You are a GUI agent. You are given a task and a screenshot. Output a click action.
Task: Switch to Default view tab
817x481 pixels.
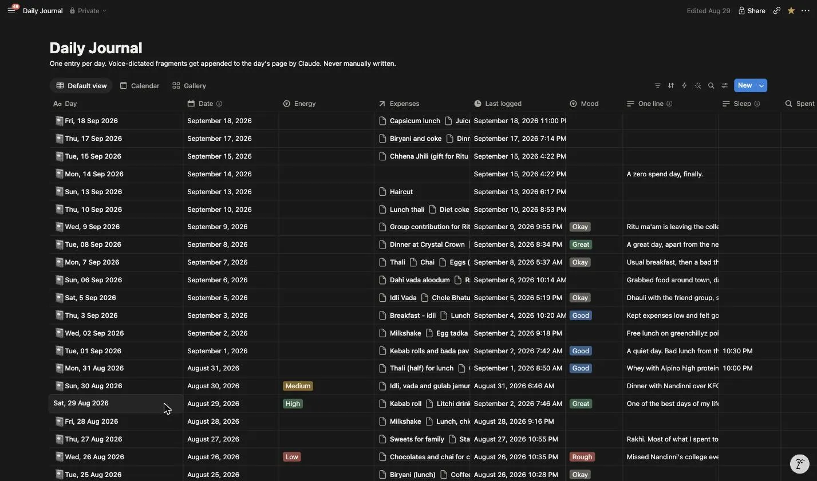coord(81,85)
